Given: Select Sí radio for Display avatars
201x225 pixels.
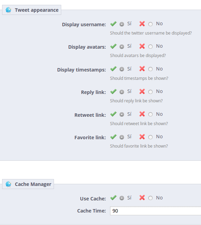Looking at the screenshot, I should [x=122, y=47].
